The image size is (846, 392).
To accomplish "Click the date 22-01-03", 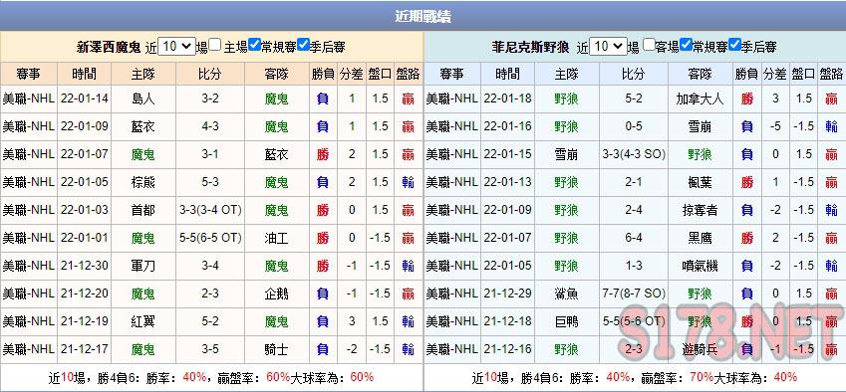I will pos(84,210).
